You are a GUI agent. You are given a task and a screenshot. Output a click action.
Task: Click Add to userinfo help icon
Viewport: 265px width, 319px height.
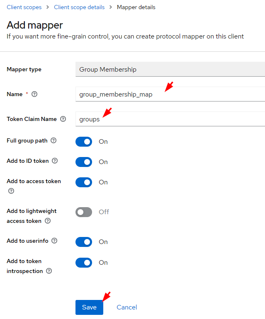click(x=54, y=241)
